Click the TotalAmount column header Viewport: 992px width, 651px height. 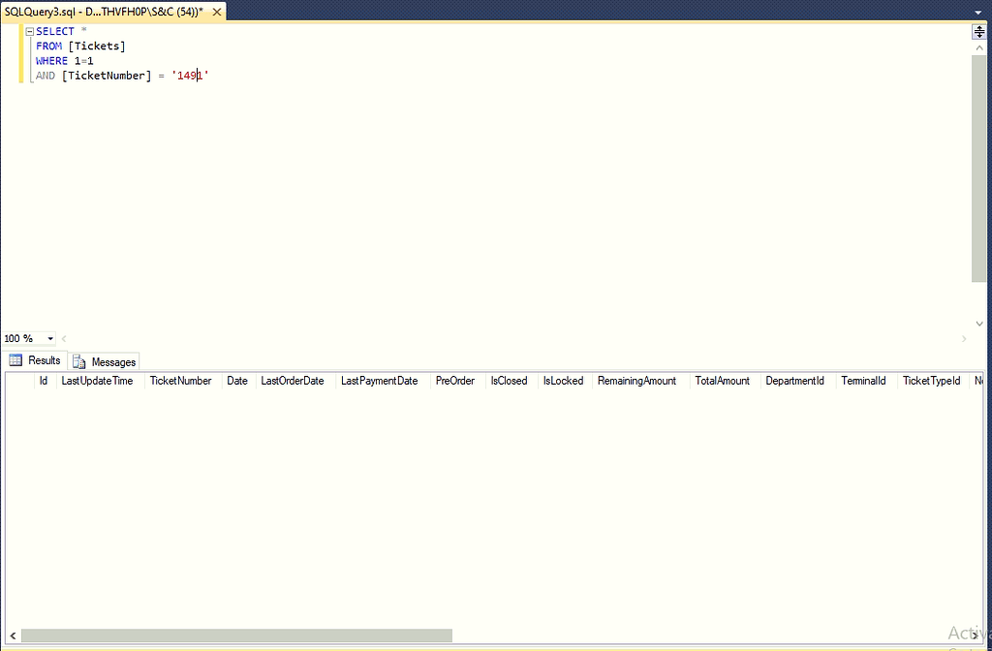722,380
